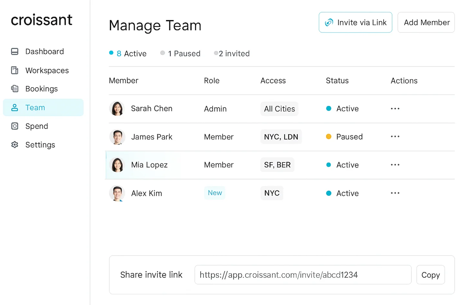Click the Invite via Link button
465x305 pixels.
355,22
